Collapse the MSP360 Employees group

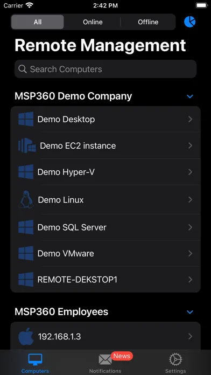[x=189, y=312]
